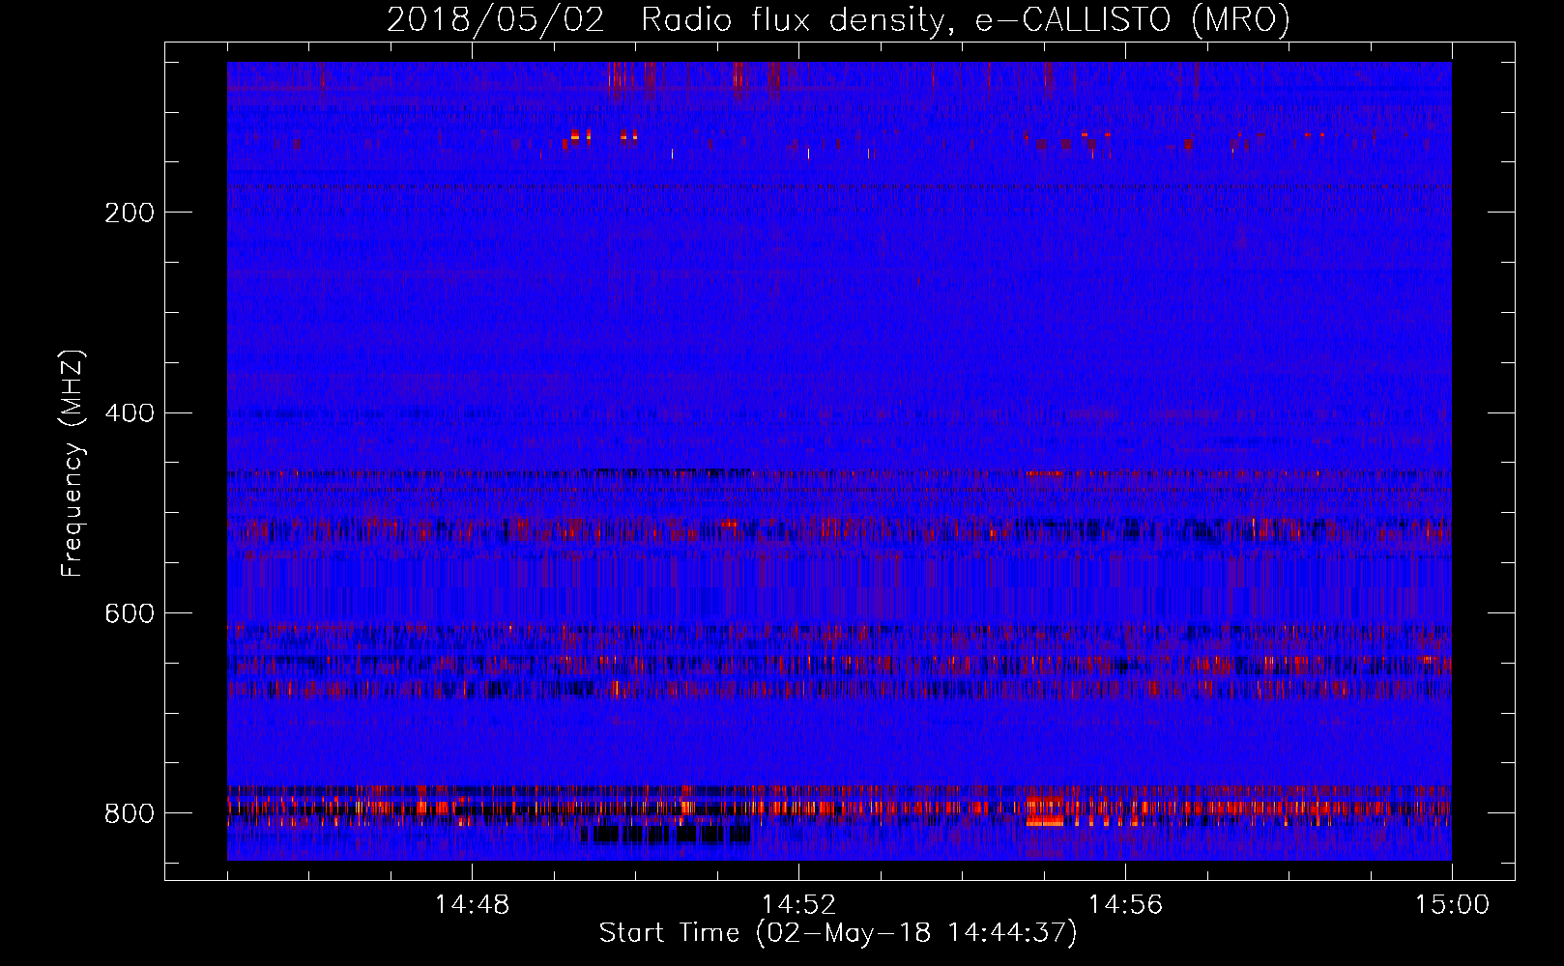Click the 'Frequency (MHZ)' axis label
The width and height of the screenshot is (1564, 966).
[72, 464]
